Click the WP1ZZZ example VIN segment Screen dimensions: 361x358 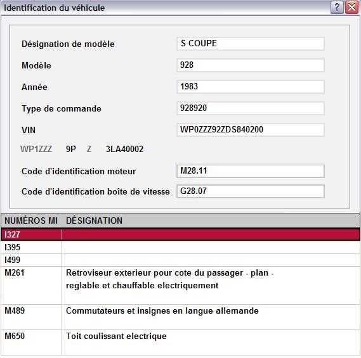[36, 150]
